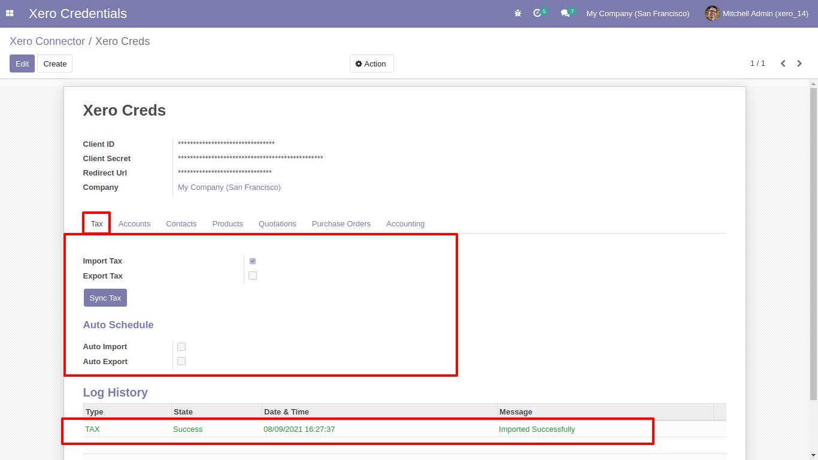
Task: Open Xero Connector breadcrumb link
Action: [47, 41]
